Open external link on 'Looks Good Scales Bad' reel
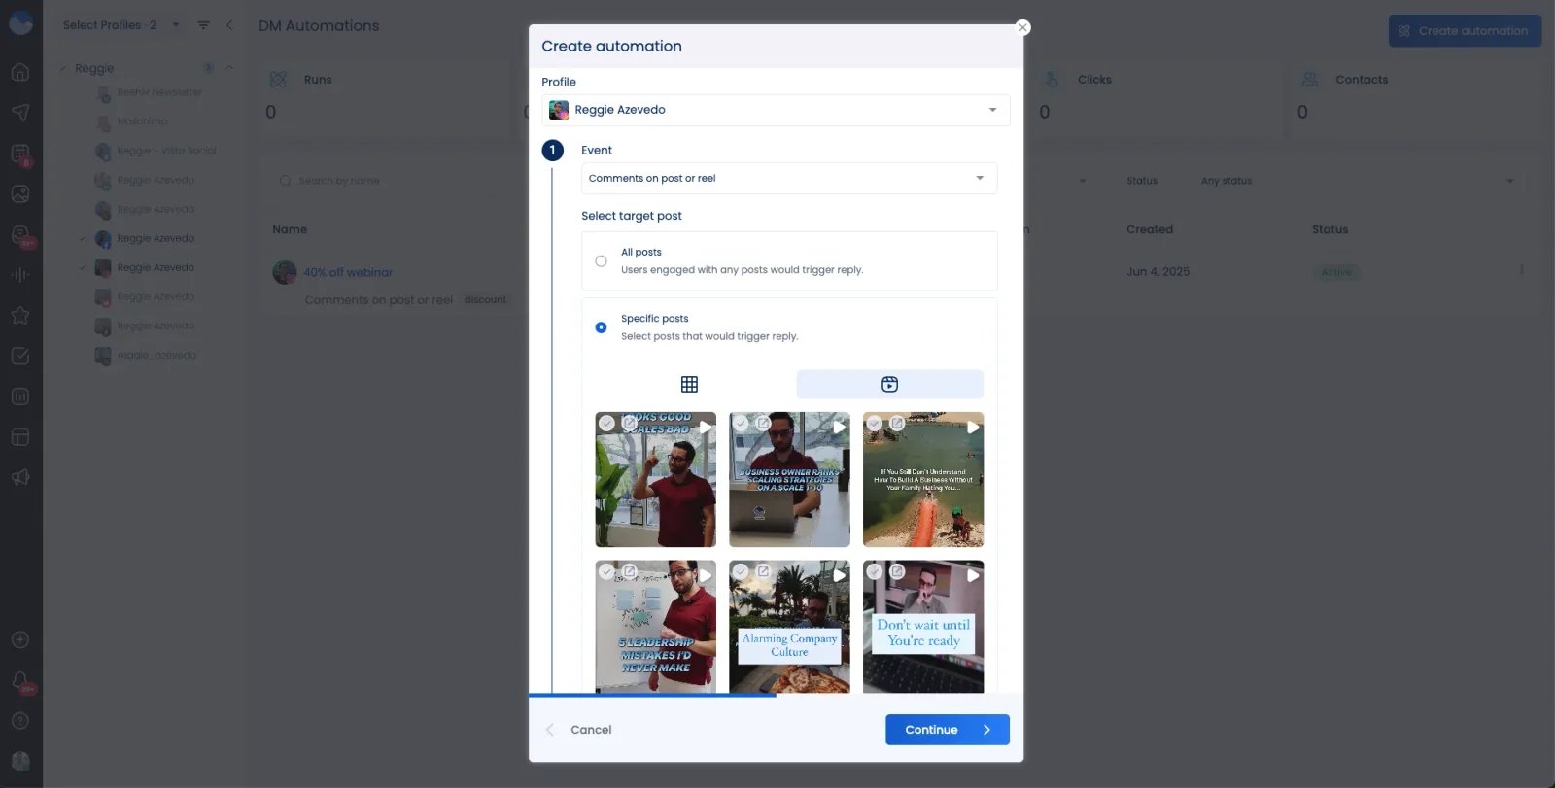Viewport: 1555px width, 788px height. click(x=630, y=423)
